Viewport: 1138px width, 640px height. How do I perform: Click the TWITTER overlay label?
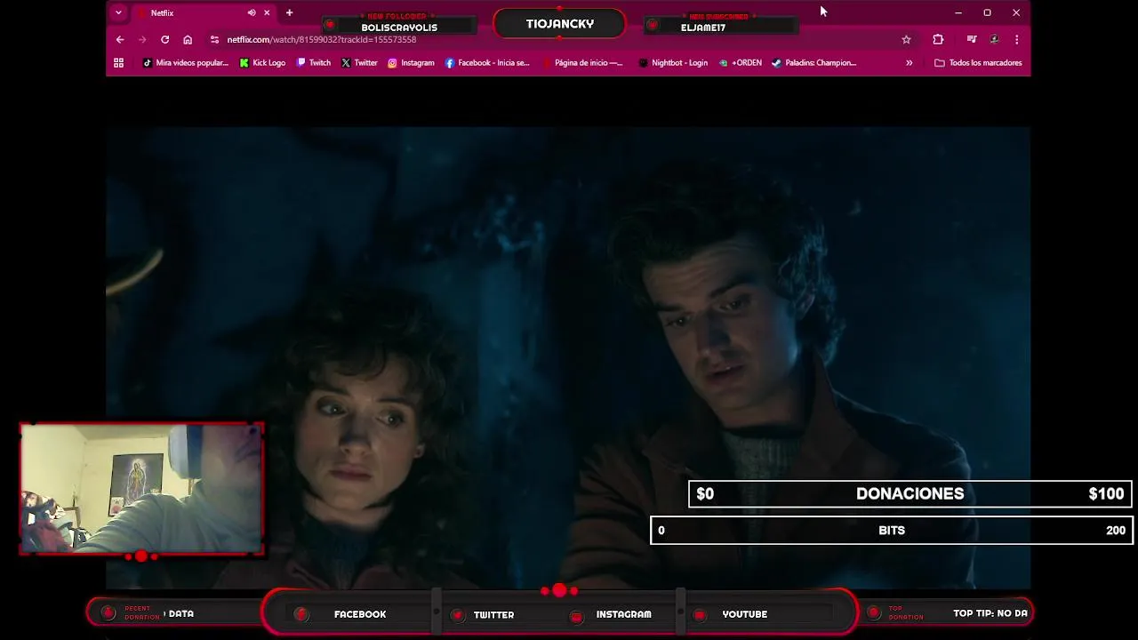coord(493,614)
